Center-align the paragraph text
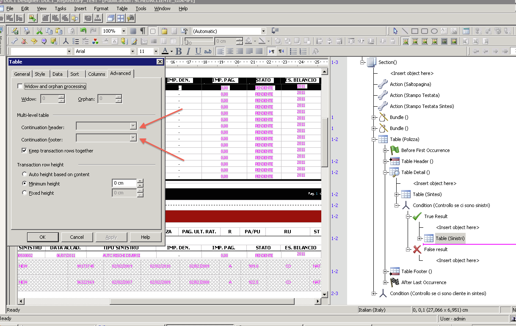The image size is (516, 326). pos(230,51)
